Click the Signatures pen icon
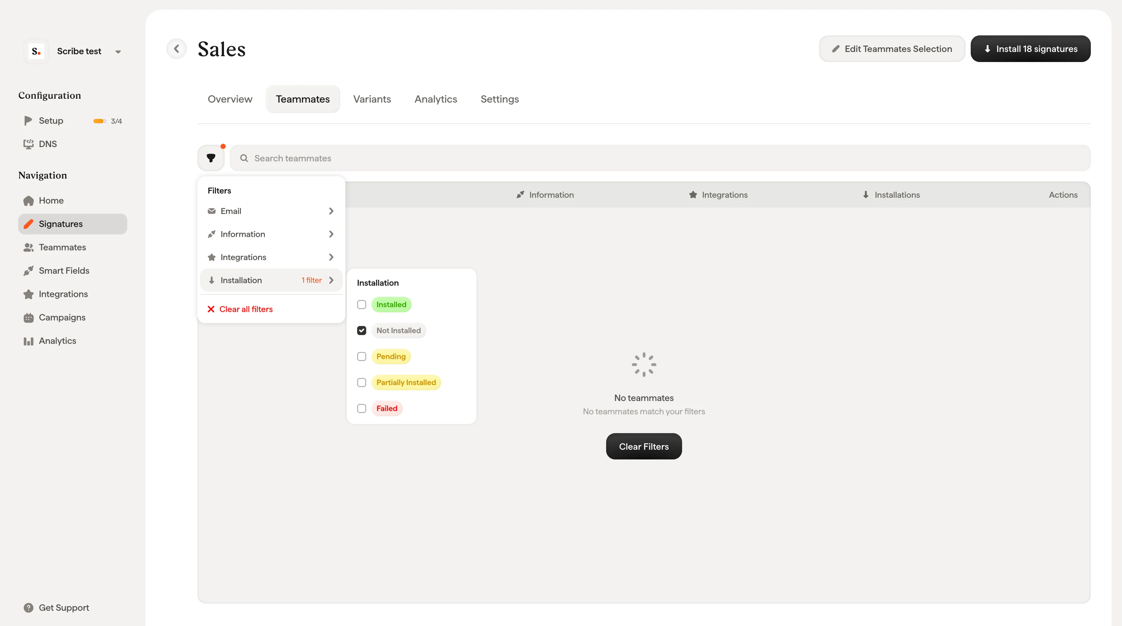 tap(28, 224)
